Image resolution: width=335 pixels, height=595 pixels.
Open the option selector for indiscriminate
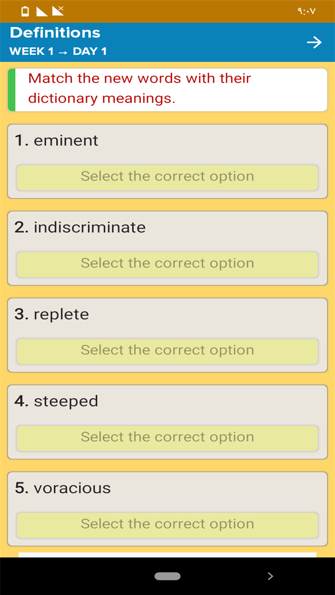[x=167, y=264]
